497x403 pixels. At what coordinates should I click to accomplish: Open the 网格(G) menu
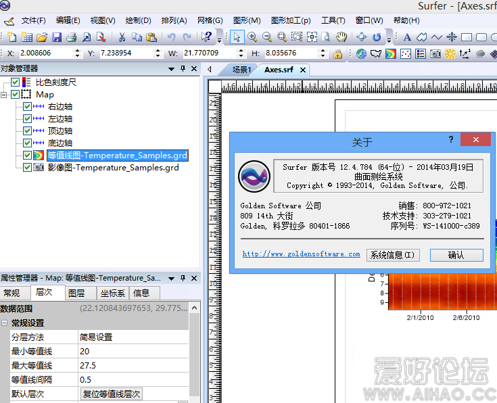210,20
